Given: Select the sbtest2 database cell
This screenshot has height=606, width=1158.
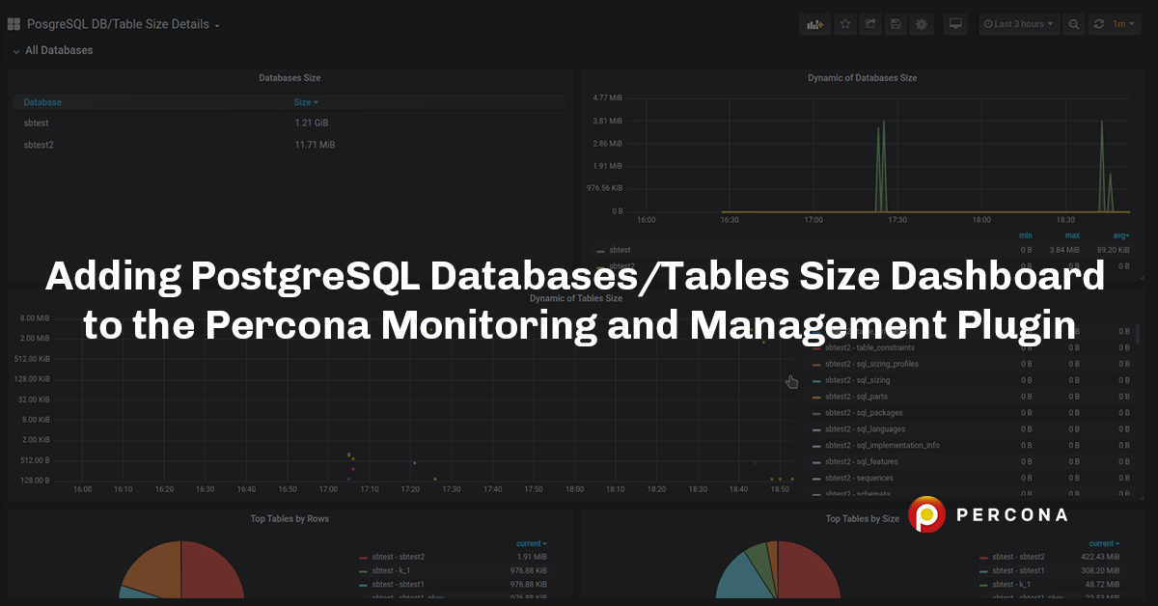Looking at the screenshot, I should 39,145.
